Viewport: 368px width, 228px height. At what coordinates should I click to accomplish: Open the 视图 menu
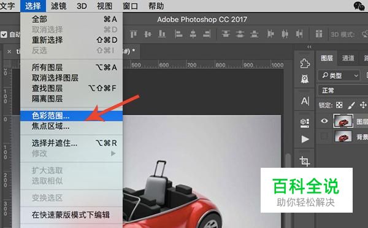coord(105,6)
